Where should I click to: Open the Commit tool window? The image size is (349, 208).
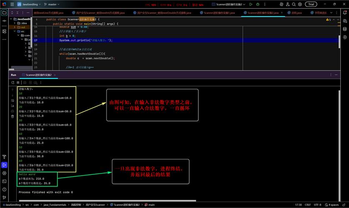[x=4, y=21]
